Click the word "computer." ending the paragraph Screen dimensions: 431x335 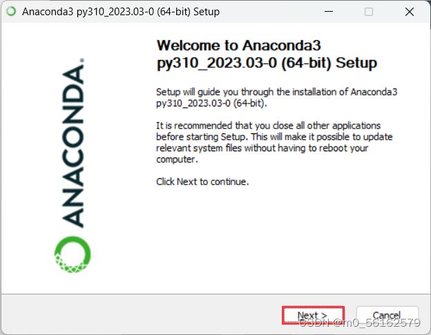point(177,160)
